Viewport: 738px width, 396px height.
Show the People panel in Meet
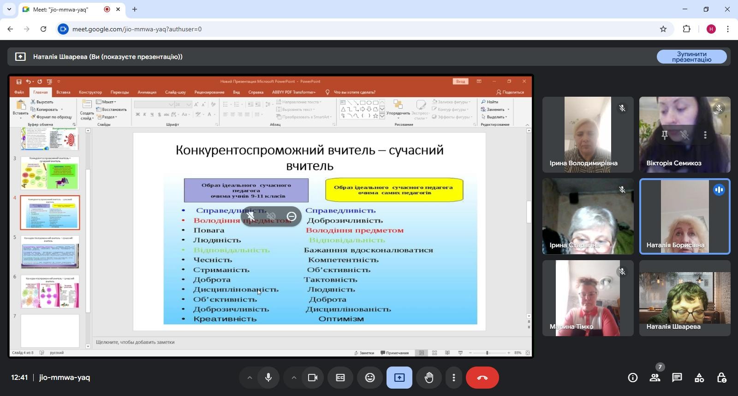pyautogui.click(x=655, y=378)
